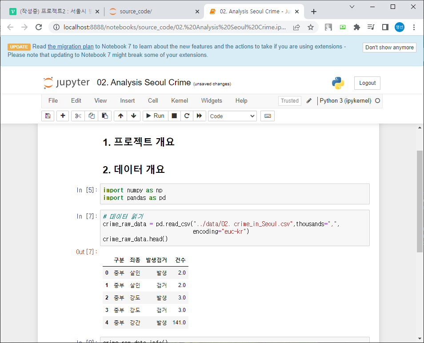
Task: Move selected cell down arrow
Action: tap(134, 116)
